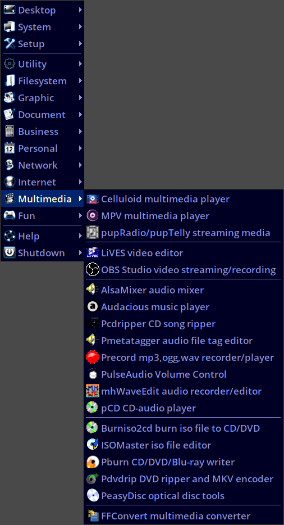Click the red Precord recorder icon

pyautogui.click(x=93, y=357)
